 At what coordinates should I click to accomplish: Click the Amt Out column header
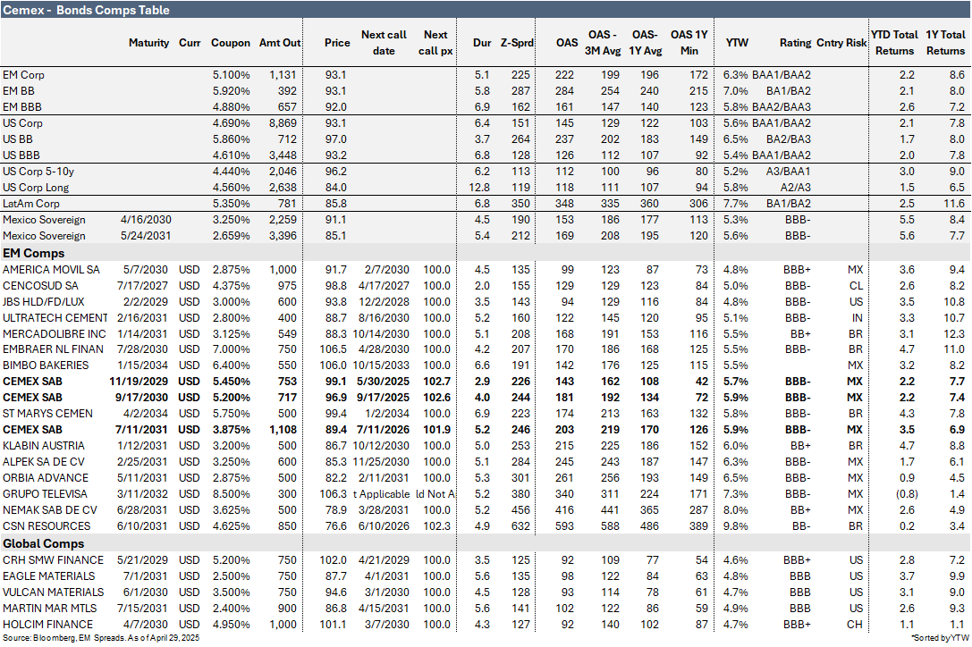[x=280, y=43]
